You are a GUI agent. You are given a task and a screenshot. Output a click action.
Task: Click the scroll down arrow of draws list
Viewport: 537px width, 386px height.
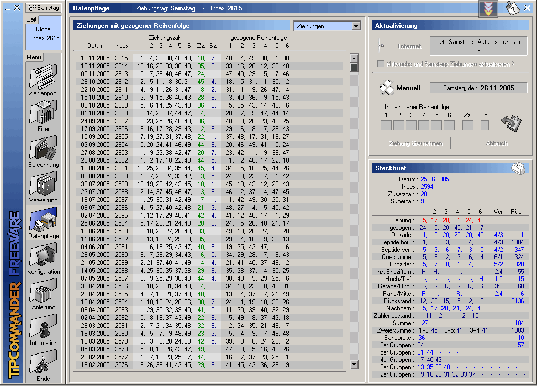354,365
